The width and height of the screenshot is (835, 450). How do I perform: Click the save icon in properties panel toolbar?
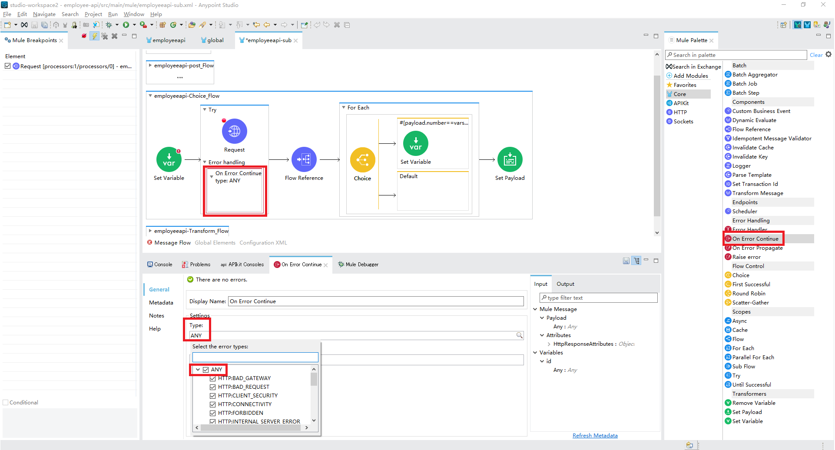pyautogui.click(x=626, y=261)
